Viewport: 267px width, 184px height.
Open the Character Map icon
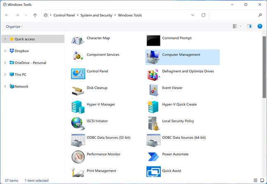[78, 40]
